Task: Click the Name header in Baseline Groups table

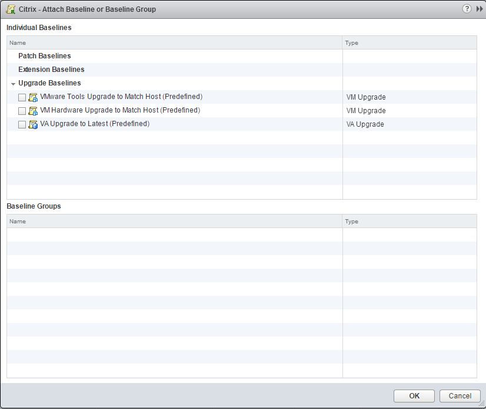Action: tap(18, 221)
